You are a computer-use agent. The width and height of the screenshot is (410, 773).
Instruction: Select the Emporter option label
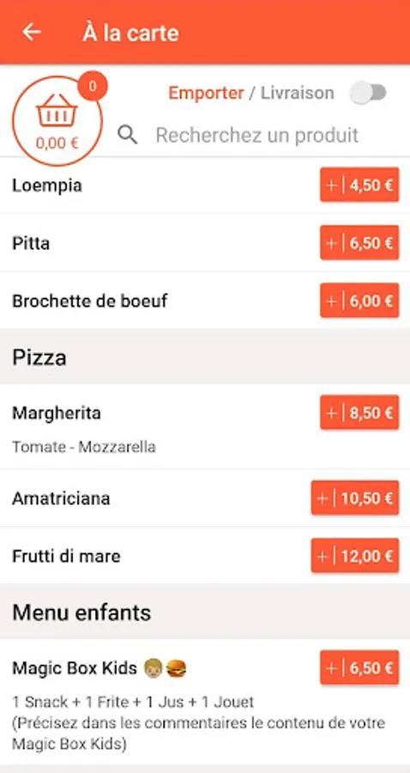206,93
